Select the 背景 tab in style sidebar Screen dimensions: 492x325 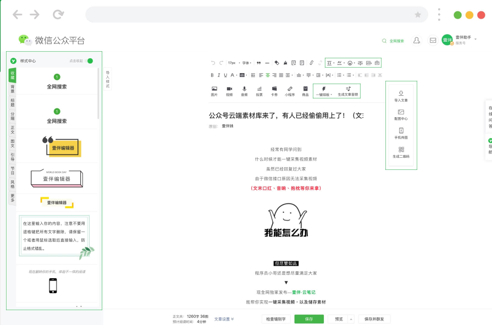12,88
